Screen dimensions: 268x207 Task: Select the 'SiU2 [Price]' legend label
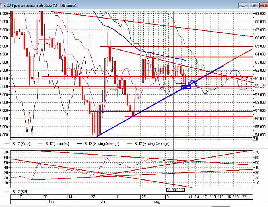point(21,144)
